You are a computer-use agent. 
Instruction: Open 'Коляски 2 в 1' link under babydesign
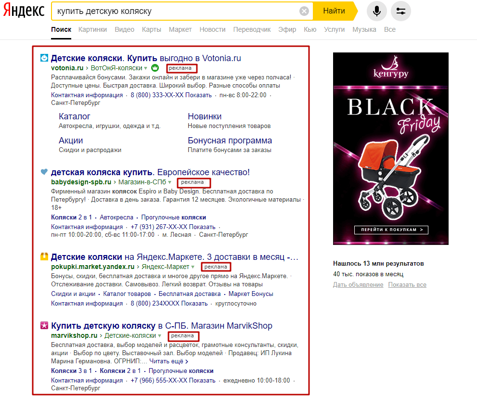click(72, 217)
